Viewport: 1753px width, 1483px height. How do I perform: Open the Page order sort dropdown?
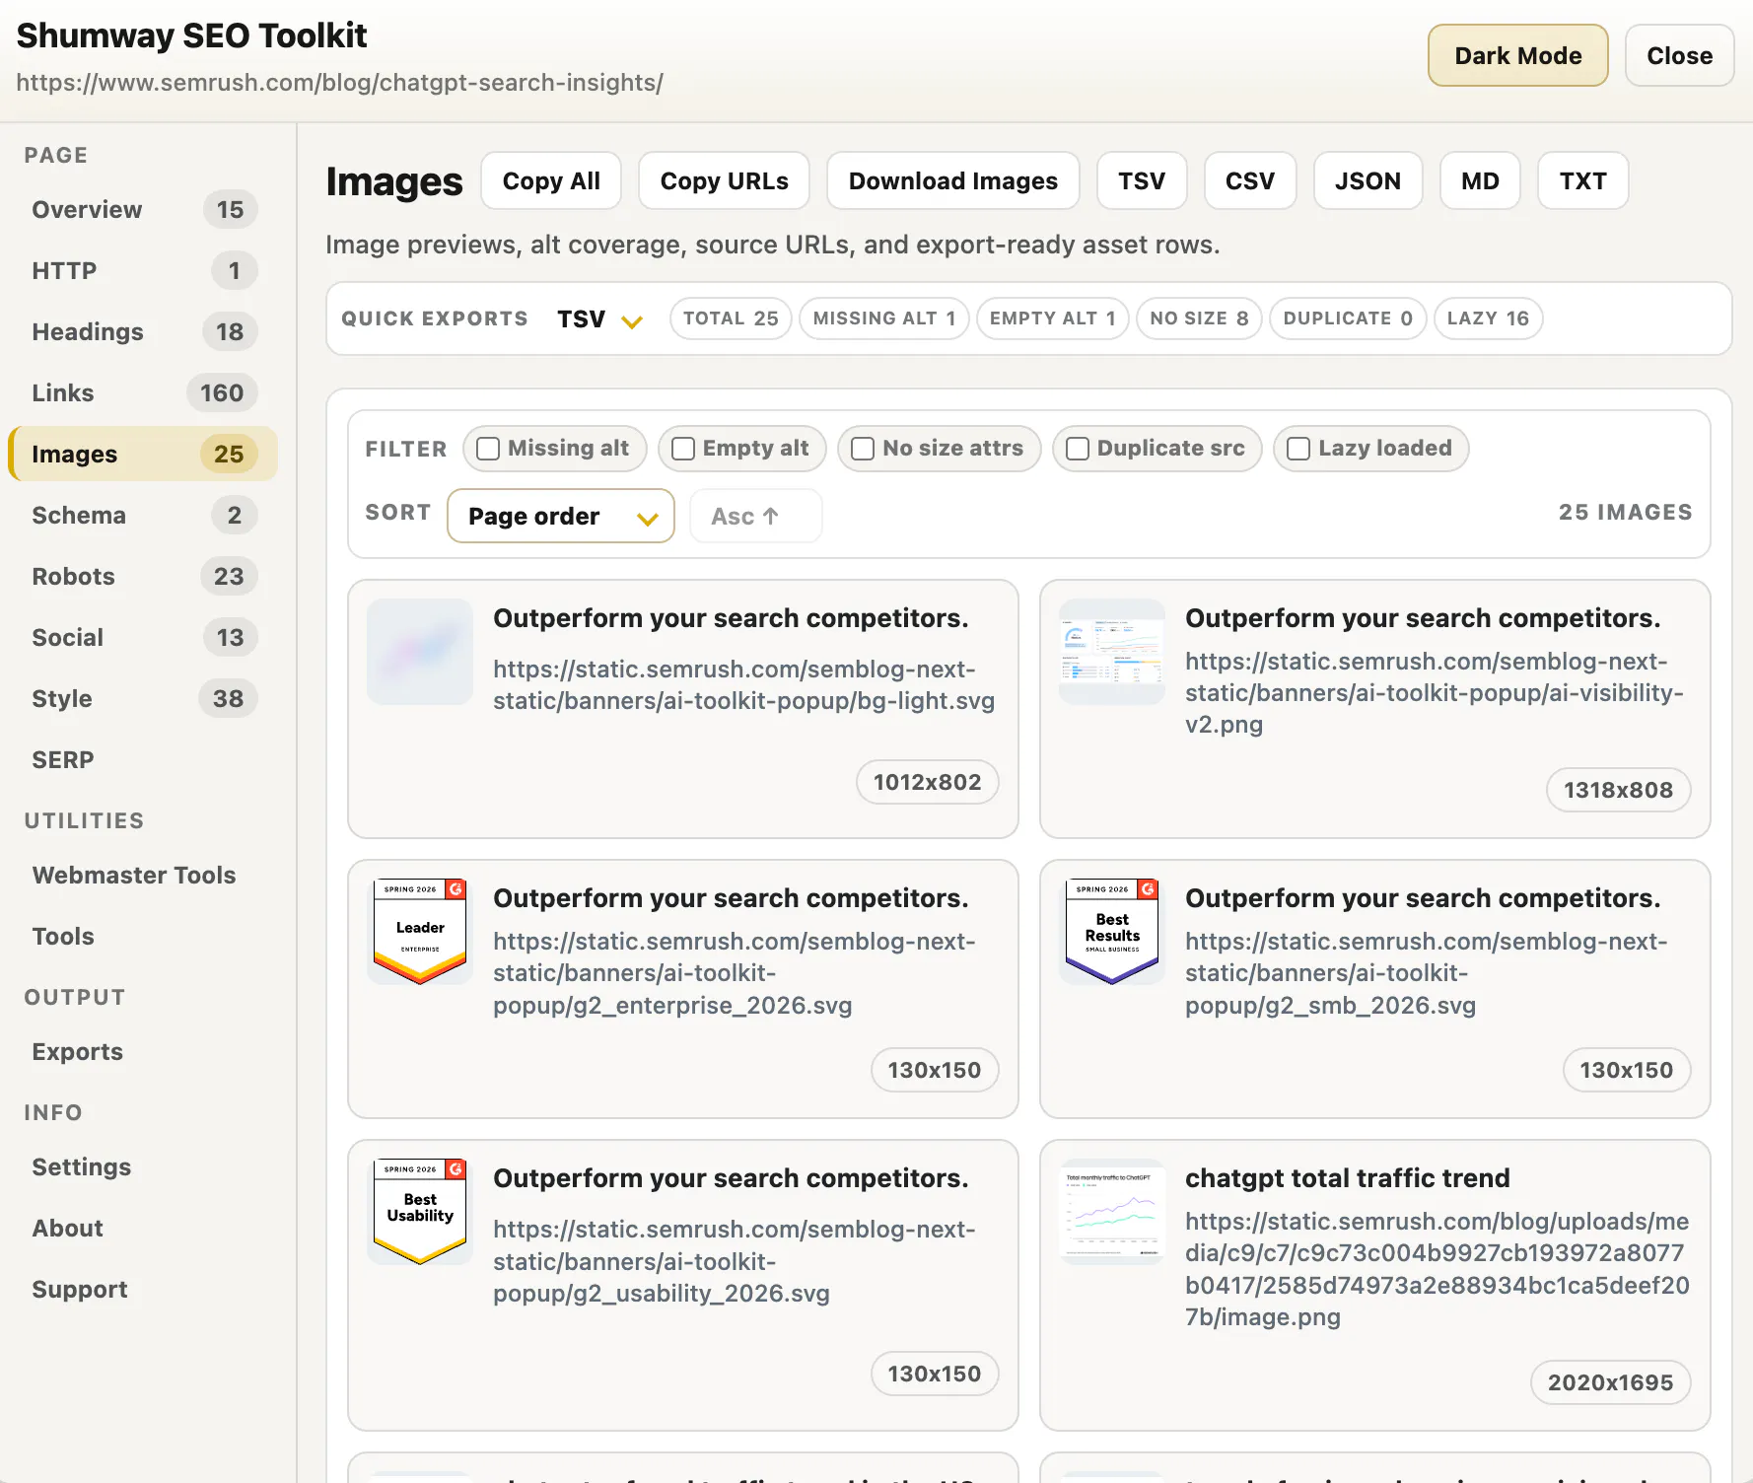[x=561, y=516]
